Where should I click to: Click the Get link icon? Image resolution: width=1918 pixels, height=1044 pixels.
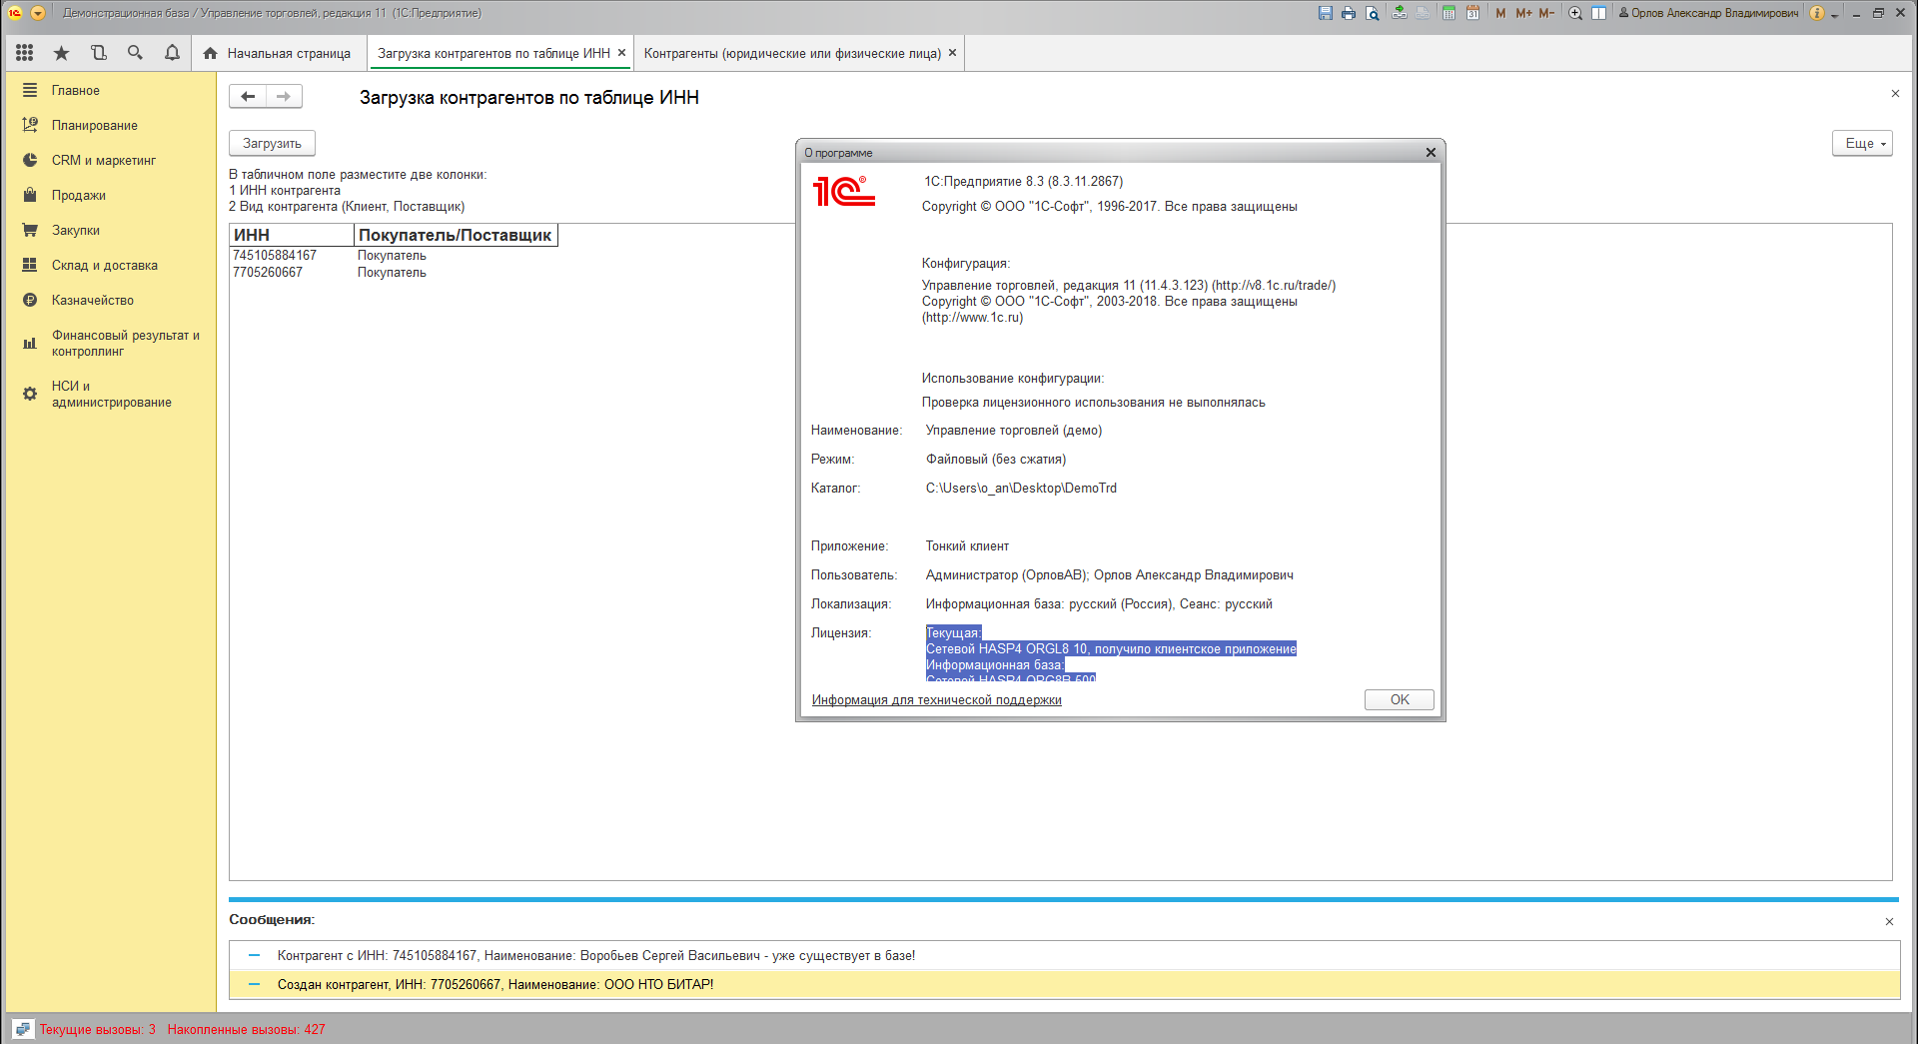tap(1399, 13)
